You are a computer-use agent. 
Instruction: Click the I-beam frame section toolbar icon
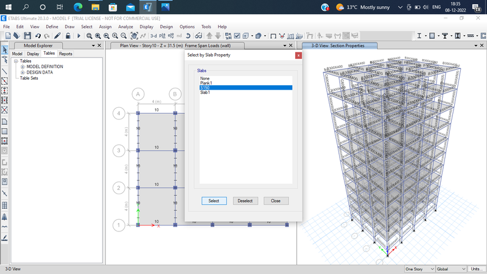(419, 36)
